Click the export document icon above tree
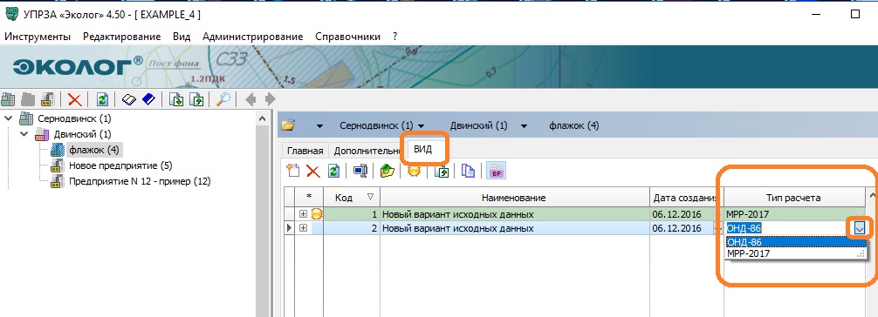This screenshot has width=878, height=317. coord(196,100)
